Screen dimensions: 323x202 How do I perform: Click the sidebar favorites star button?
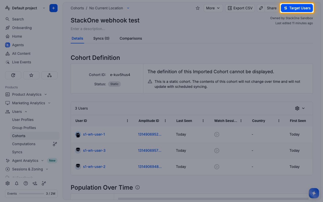[31, 75]
